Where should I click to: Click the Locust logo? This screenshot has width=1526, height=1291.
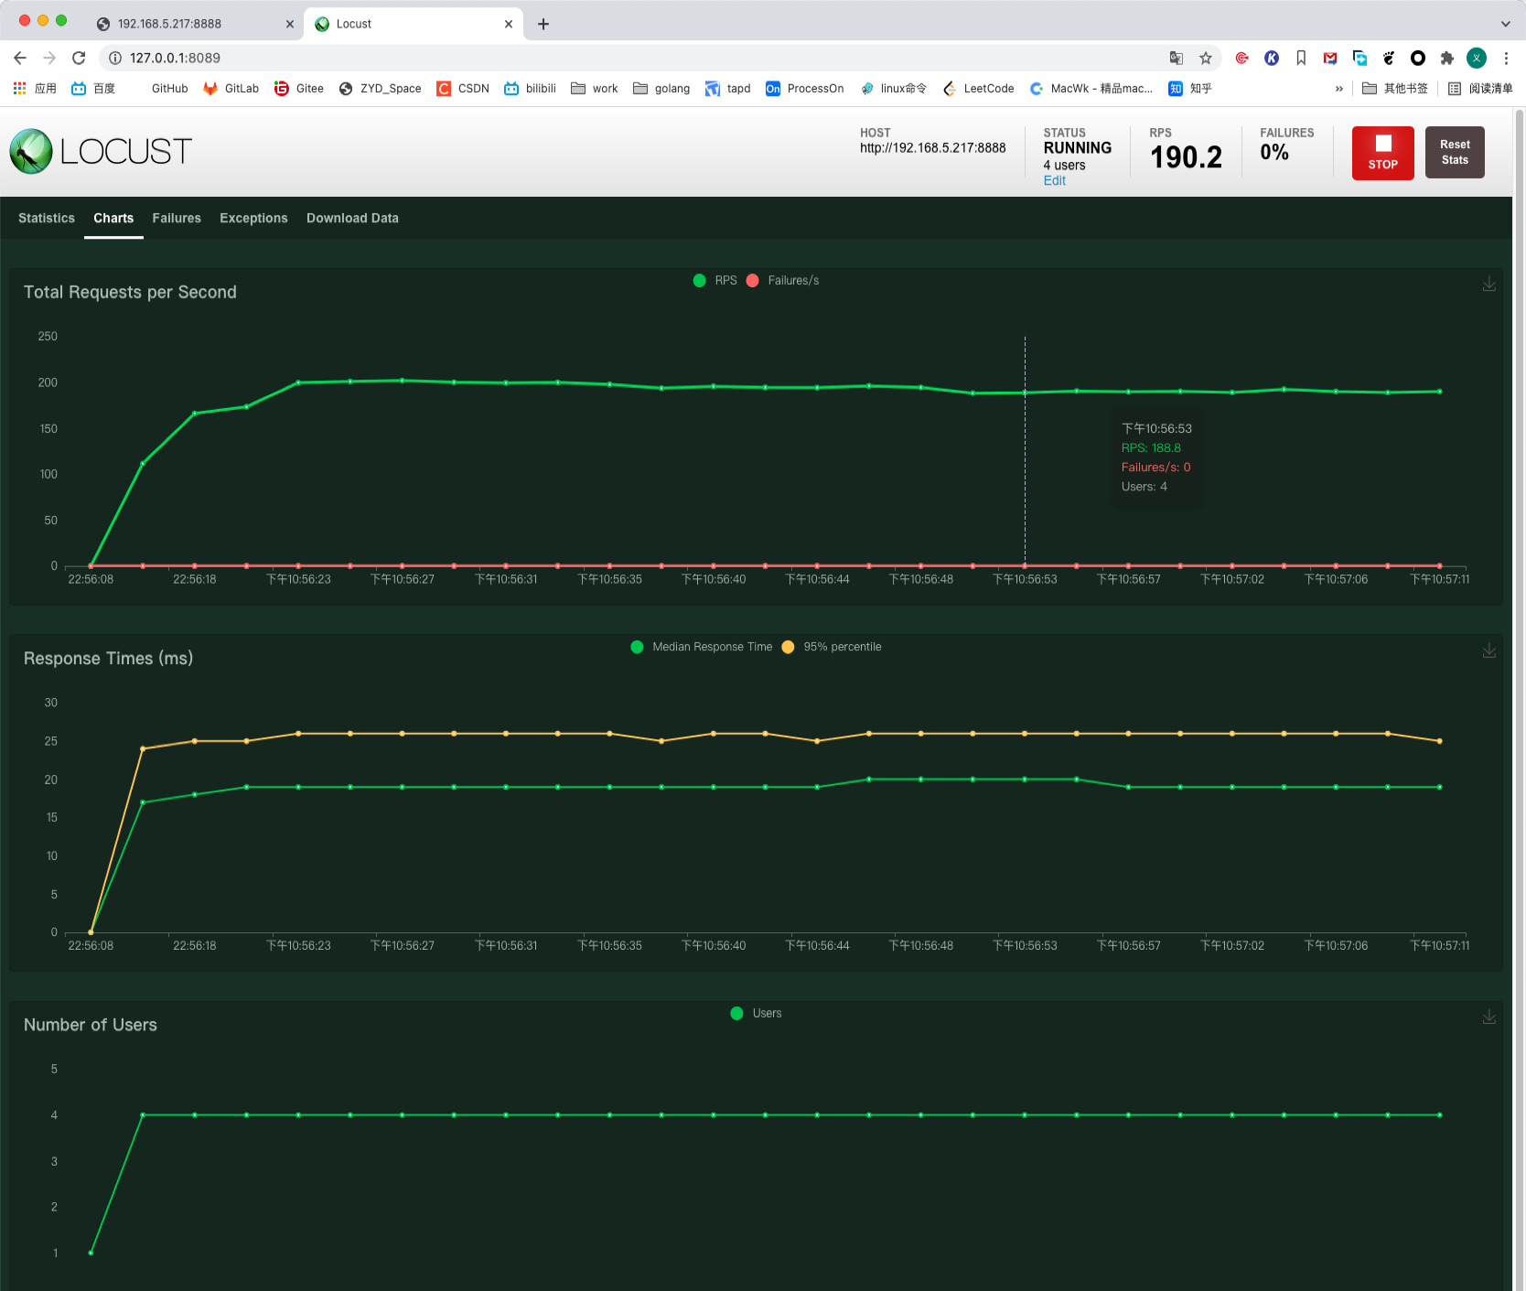101,151
